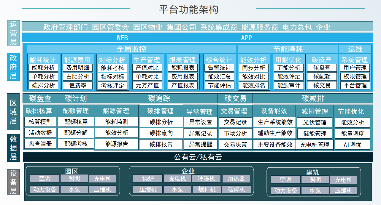
Task: Choose the 元万产值 box
Action: [147, 86]
